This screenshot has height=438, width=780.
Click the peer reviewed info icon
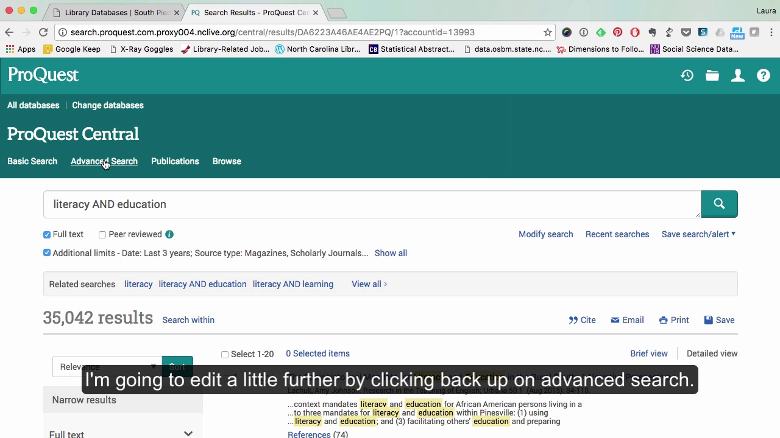(169, 234)
